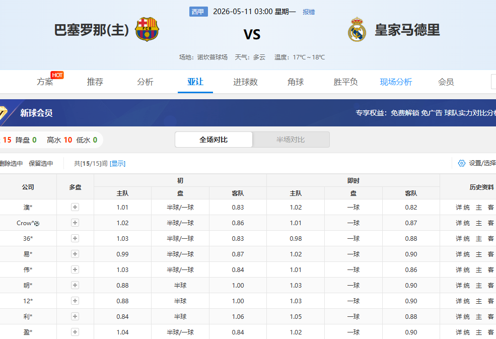Open 详 link in 明* row

pos(459,285)
